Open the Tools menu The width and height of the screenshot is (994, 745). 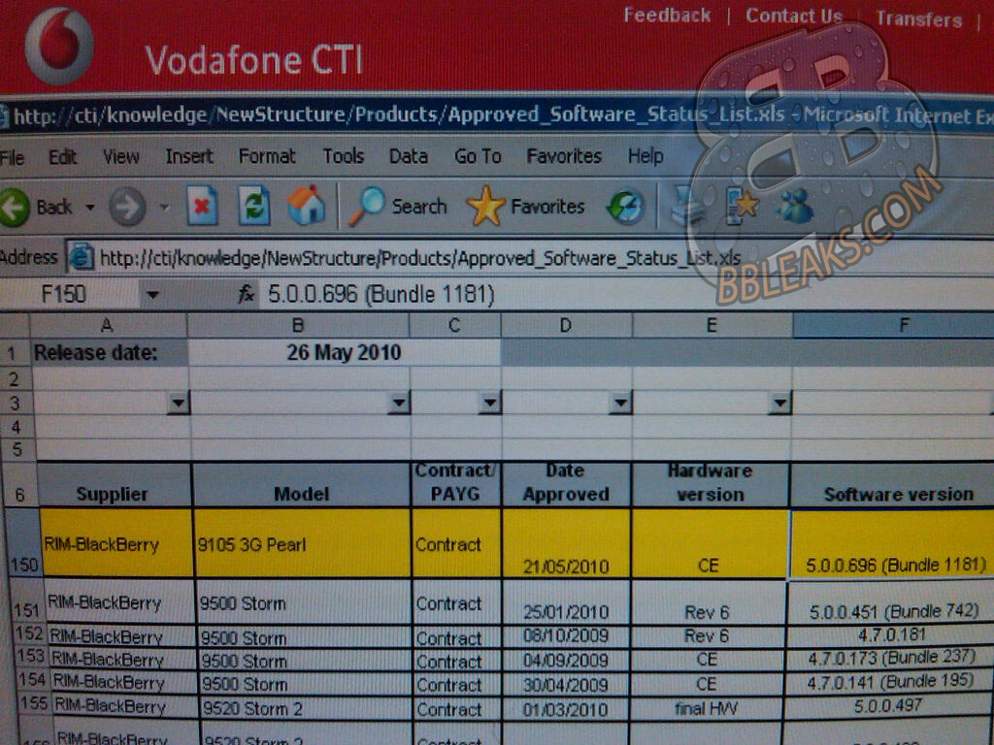click(344, 156)
